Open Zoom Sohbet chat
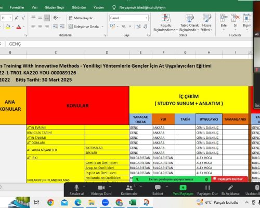This screenshot has height=208, width=260. [158, 190]
